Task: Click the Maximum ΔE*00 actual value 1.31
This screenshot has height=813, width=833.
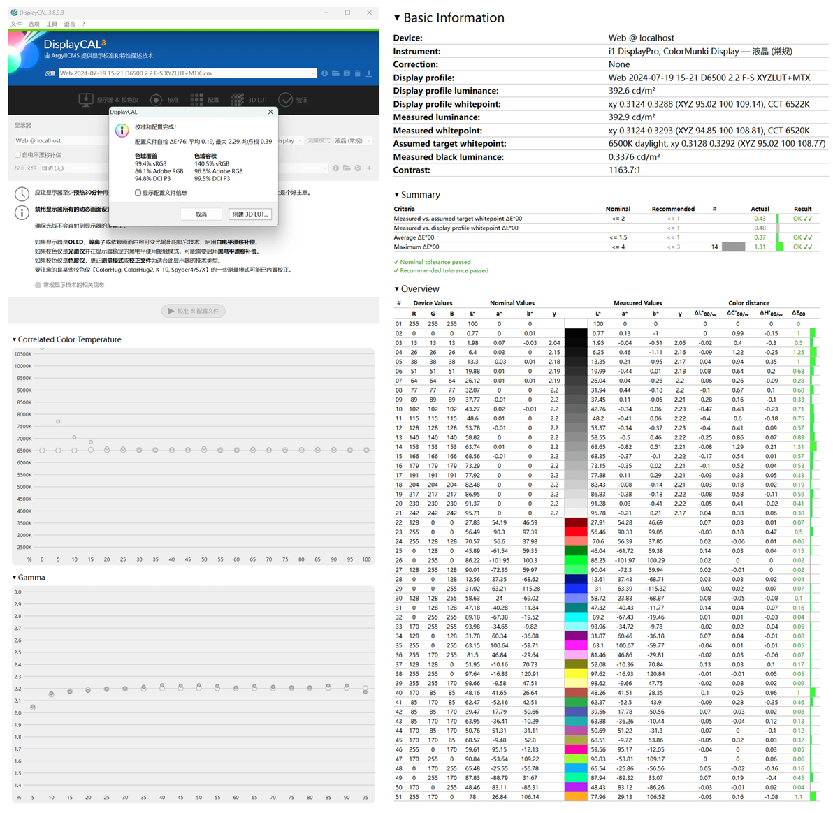Action: tap(760, 247)
